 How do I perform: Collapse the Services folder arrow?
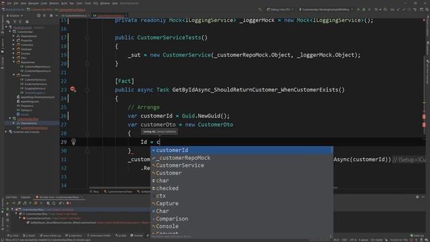click(13, 75)
